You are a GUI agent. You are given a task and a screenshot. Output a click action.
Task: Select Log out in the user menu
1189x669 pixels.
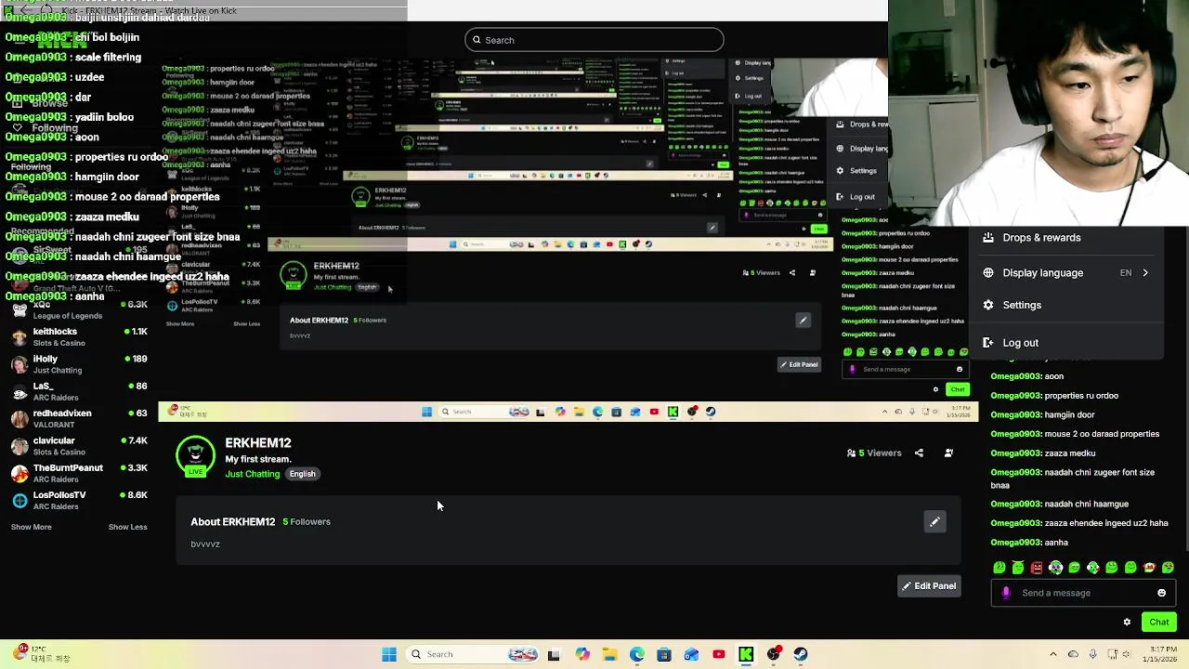tap(1066, 343)
